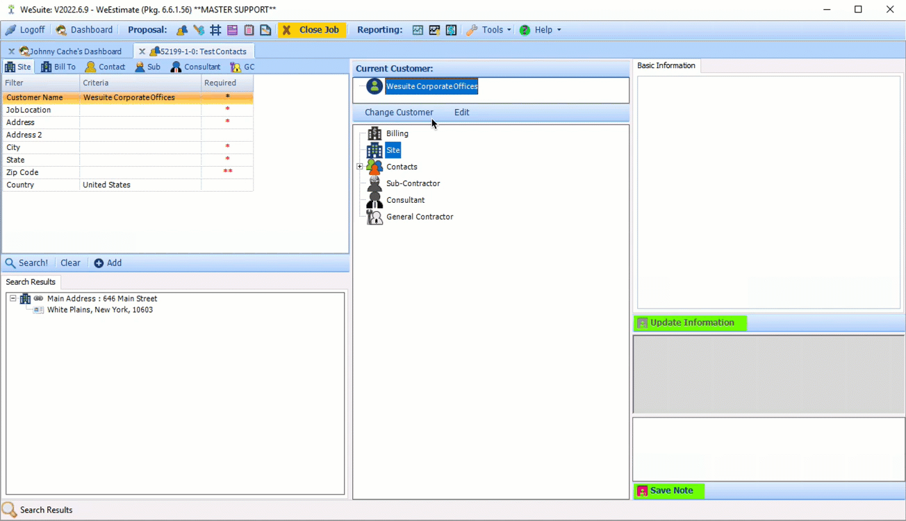The height and width of the screenshot is (521, 906).
Task: Click the City criteria field
Action: [x=140, y=147]
